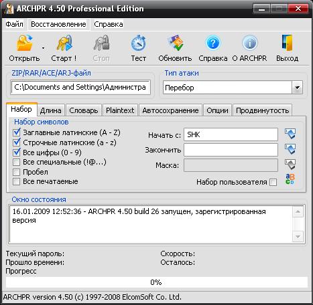This screenshot has height=305, width=313.
Task: Click the disabled Маска field
Action: pos(231,165)
